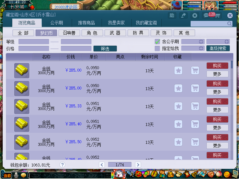Click the handshake friends icon in toolbar

211,174
